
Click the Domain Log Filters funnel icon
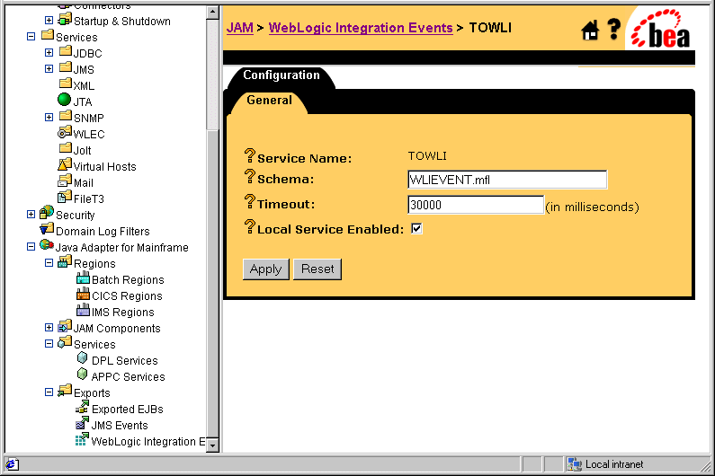47,229
